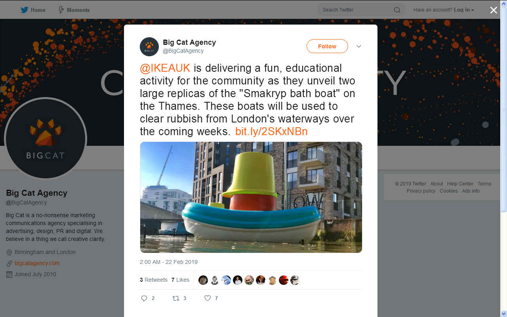Open the bit.ly/2SKxNBn link
The height and width of the screenshot is (317, 507).
pyautogui.click(x=271, y=132)
